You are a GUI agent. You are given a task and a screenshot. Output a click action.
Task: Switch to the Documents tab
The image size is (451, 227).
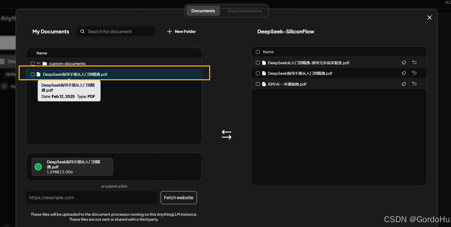pyautogui.click(x=203, y=11)
